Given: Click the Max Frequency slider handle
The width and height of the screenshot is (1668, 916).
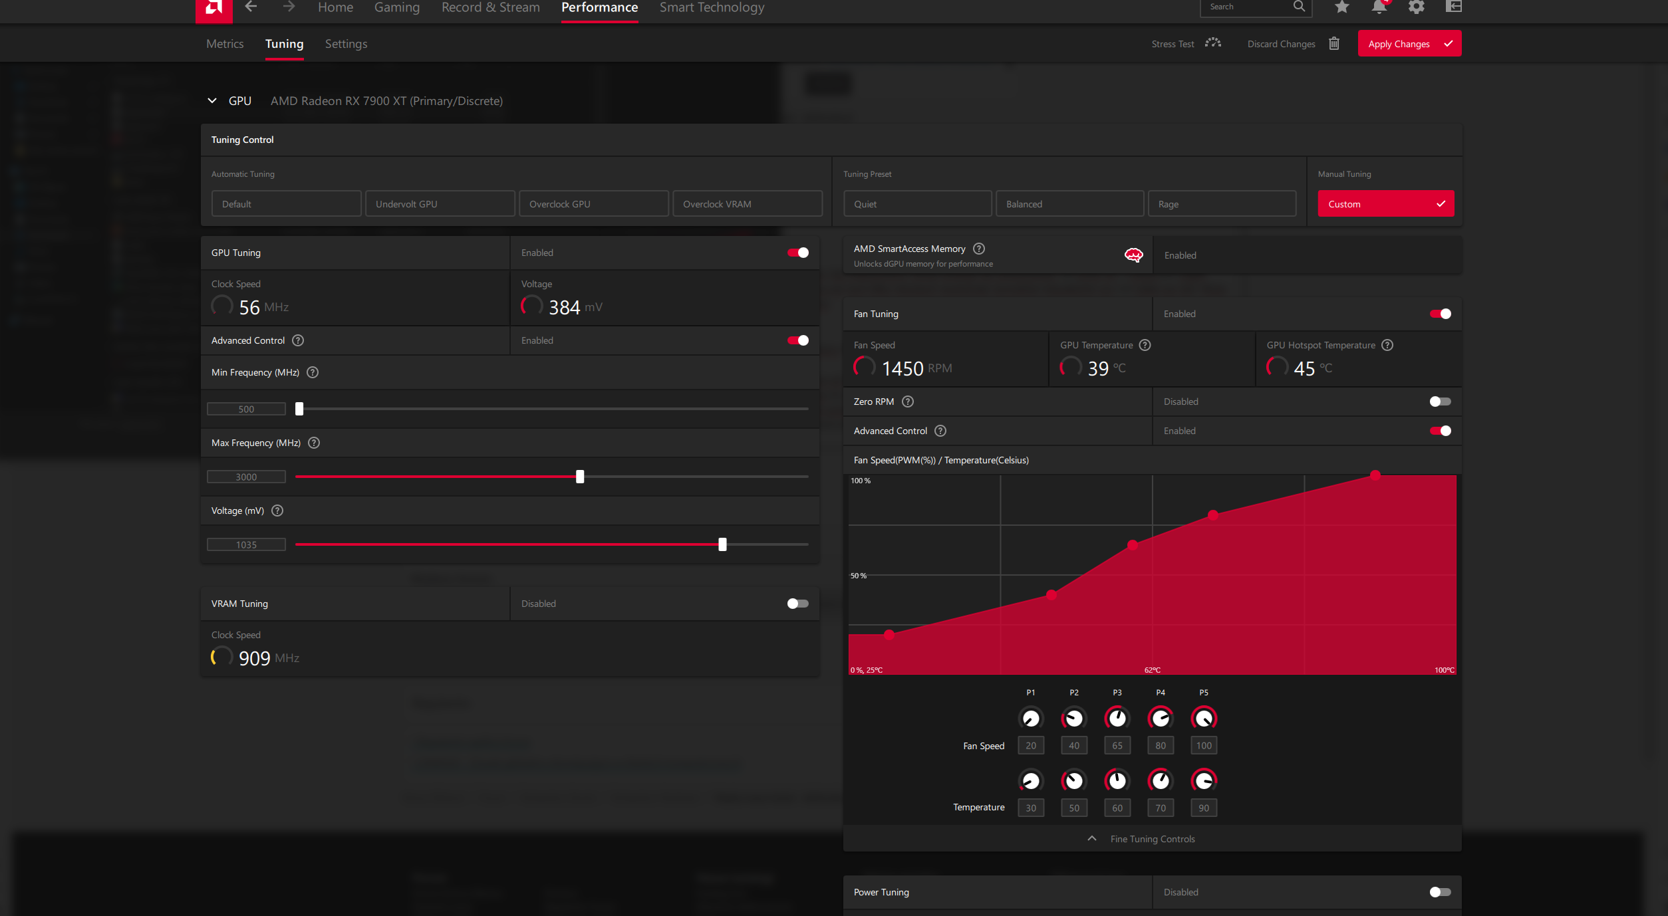Looking at the screenshot, I should pos(580,477).
